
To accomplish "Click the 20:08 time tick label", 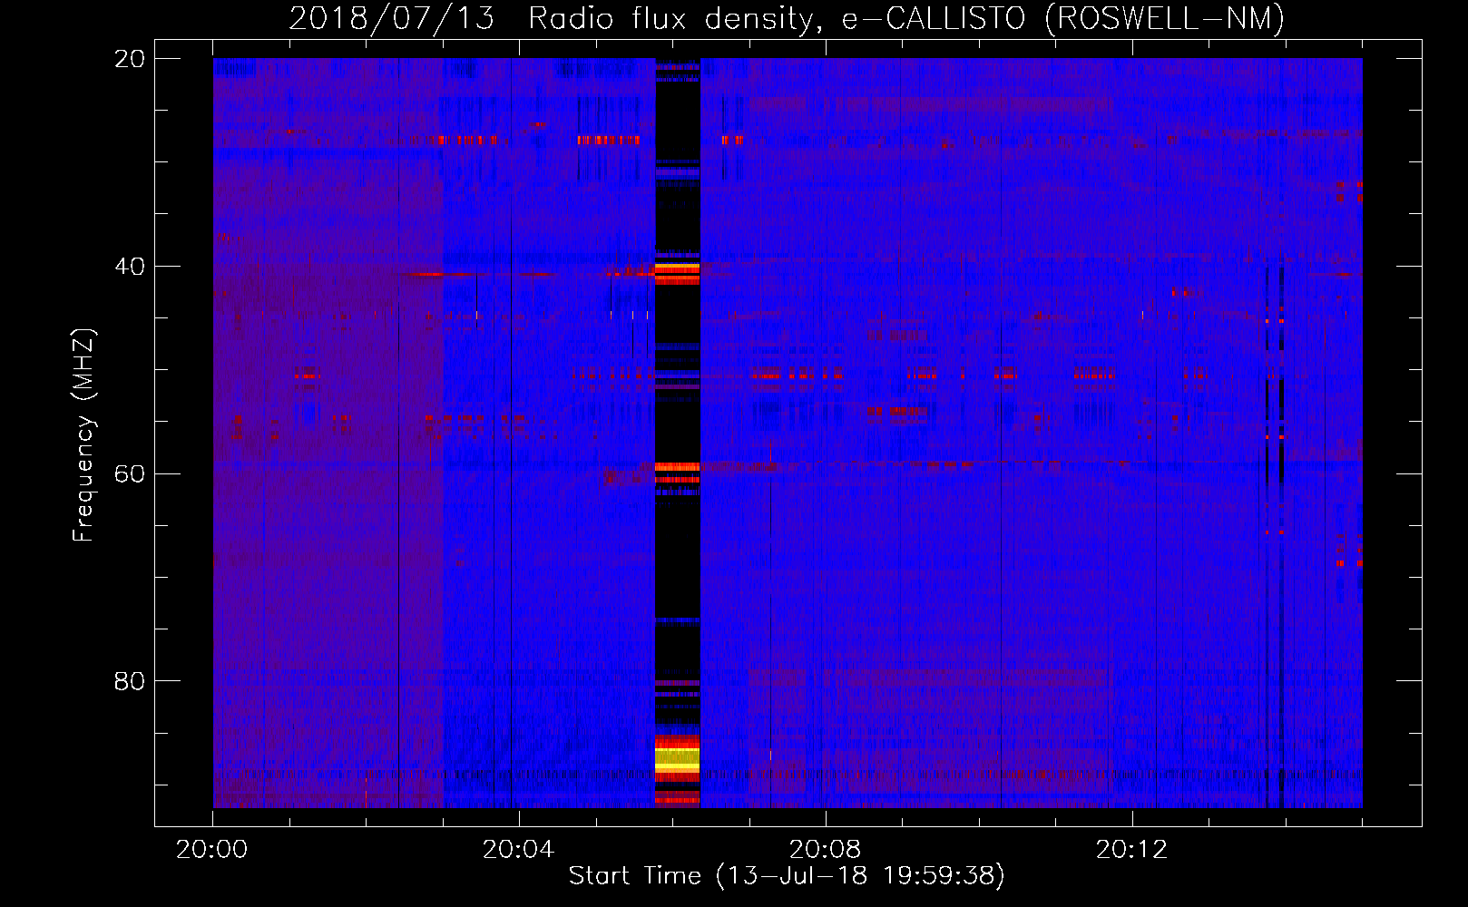I will click(825, 850).
